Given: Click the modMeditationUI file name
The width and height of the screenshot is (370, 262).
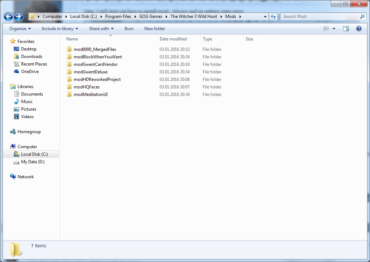Looking at the screenshot, I should tap(91, 94).
